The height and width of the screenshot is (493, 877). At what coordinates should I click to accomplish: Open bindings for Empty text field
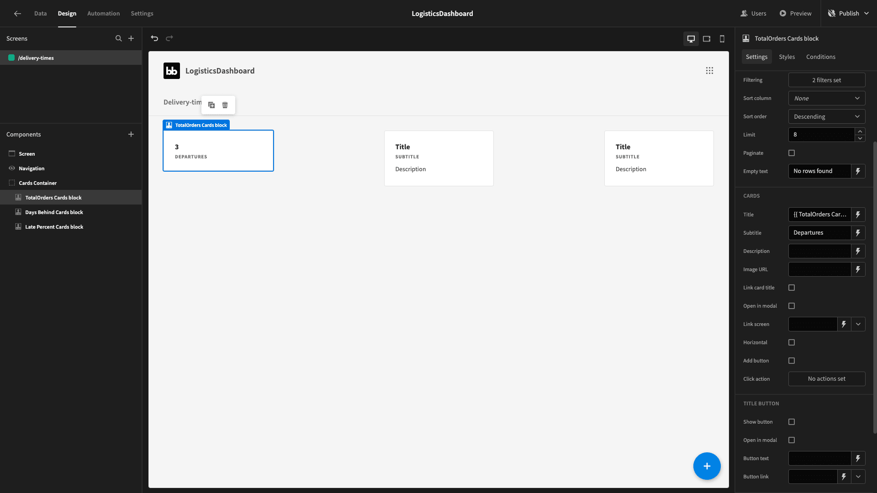tap(858, 171)
